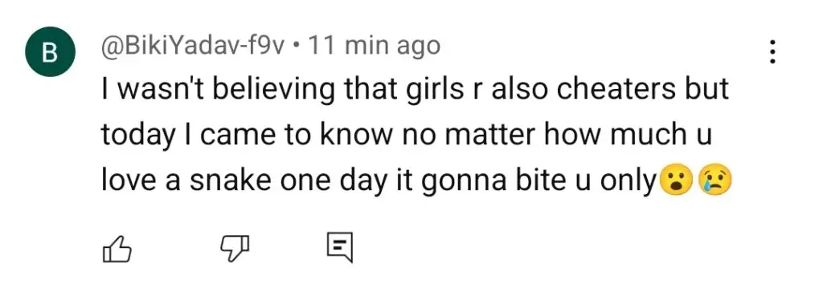Click the green B profile avatar

(x=49, y=52)
